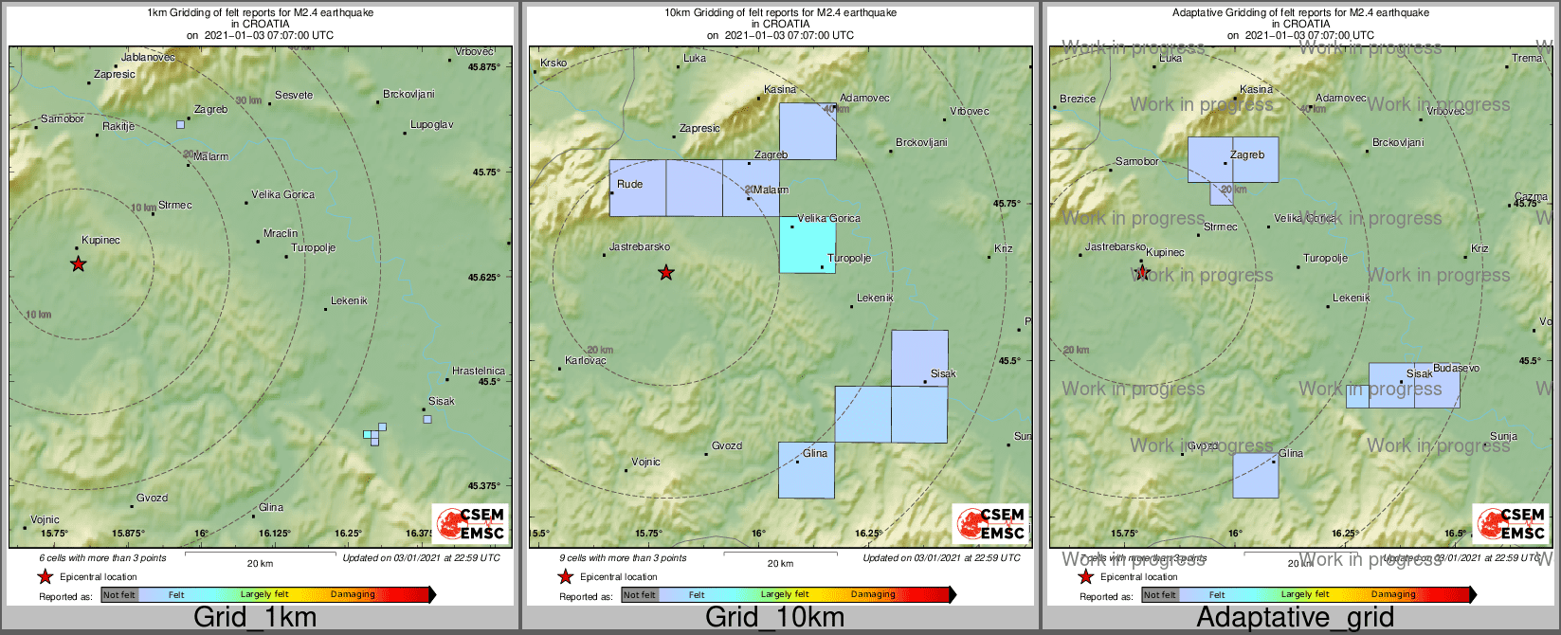
Task: Click the 'Not felt' swatch under Grid_1km map
Action: tap(119, 594)
